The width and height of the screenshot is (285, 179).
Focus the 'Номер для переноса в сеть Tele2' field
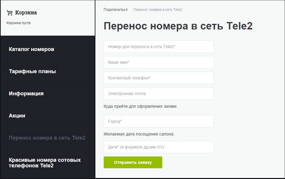point(159,47)
